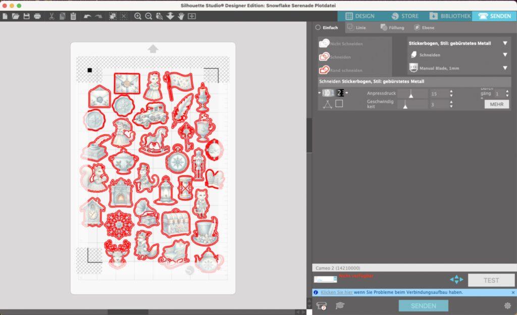Click the Save disk icon
This screenshot has height=315, width=517.
[26, 16]
